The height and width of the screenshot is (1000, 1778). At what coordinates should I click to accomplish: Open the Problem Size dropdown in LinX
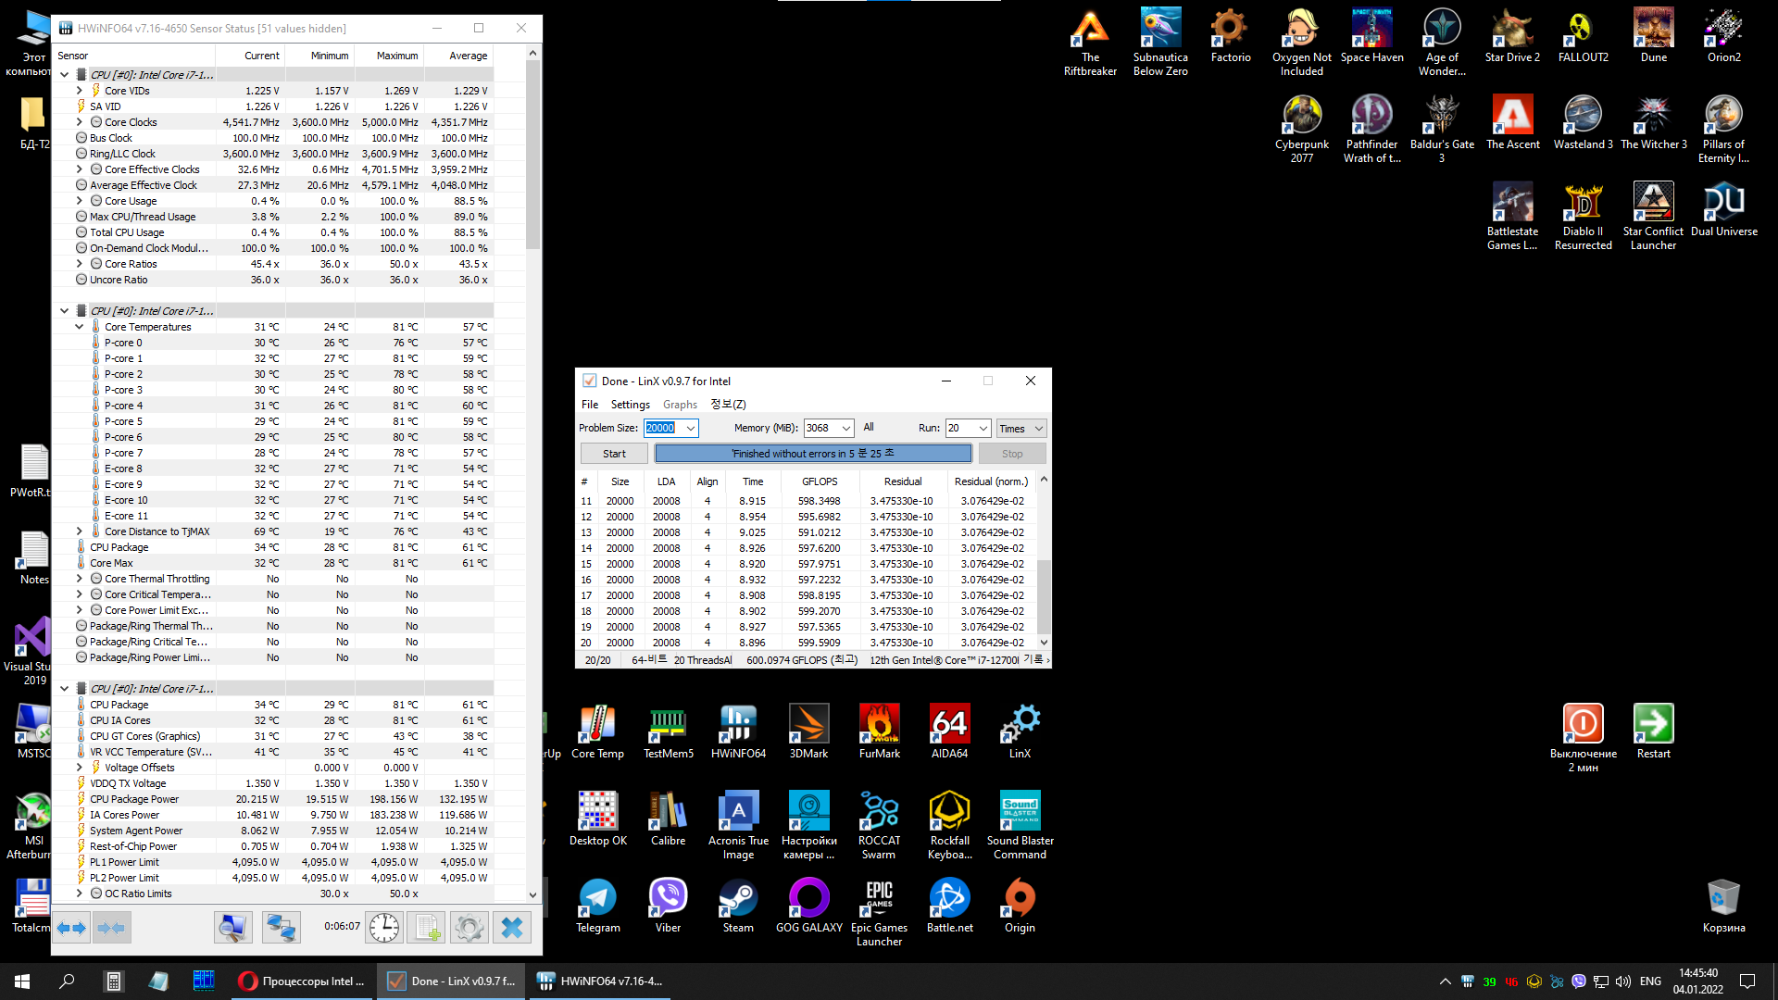pyautogui.click(x=691, y=428)
